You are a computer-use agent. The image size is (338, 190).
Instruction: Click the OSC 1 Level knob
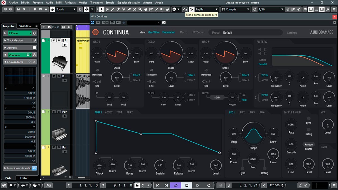point(117,77)
